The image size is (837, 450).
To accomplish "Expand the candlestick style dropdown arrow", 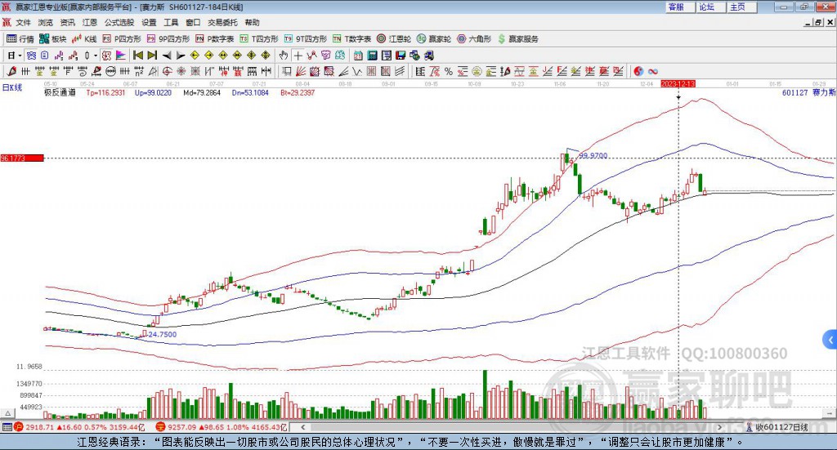I will (x=96, y=56).
